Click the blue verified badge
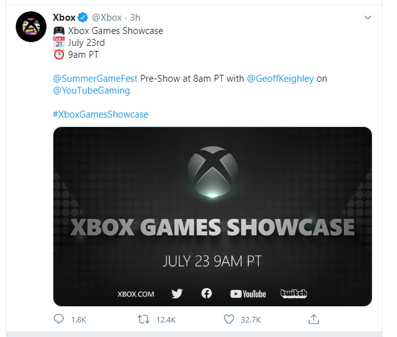Image resolution: width=397 pixels, height=337 pixels. (82, 18)
